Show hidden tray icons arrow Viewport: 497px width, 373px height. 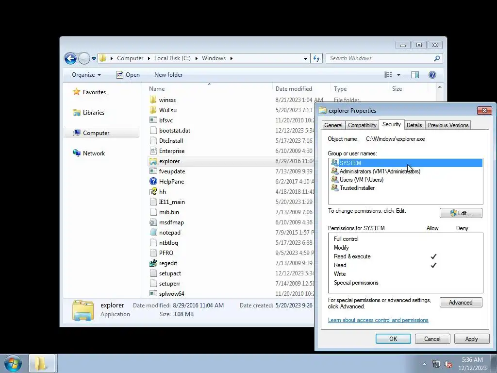coord(424,364)
